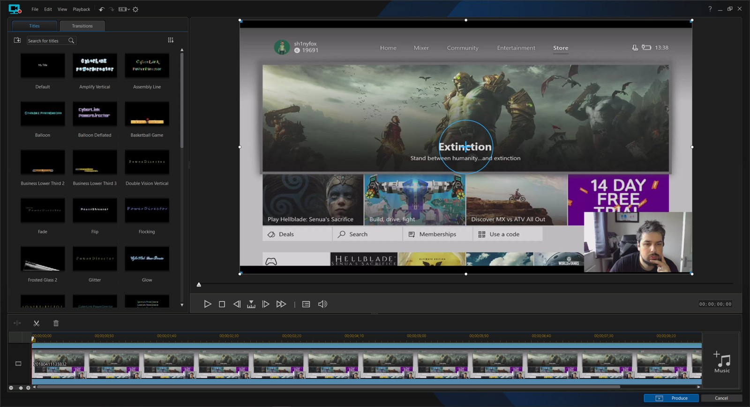
Task: Click the Screen Recorder app logo icon
Action: [x=15, y=9]
